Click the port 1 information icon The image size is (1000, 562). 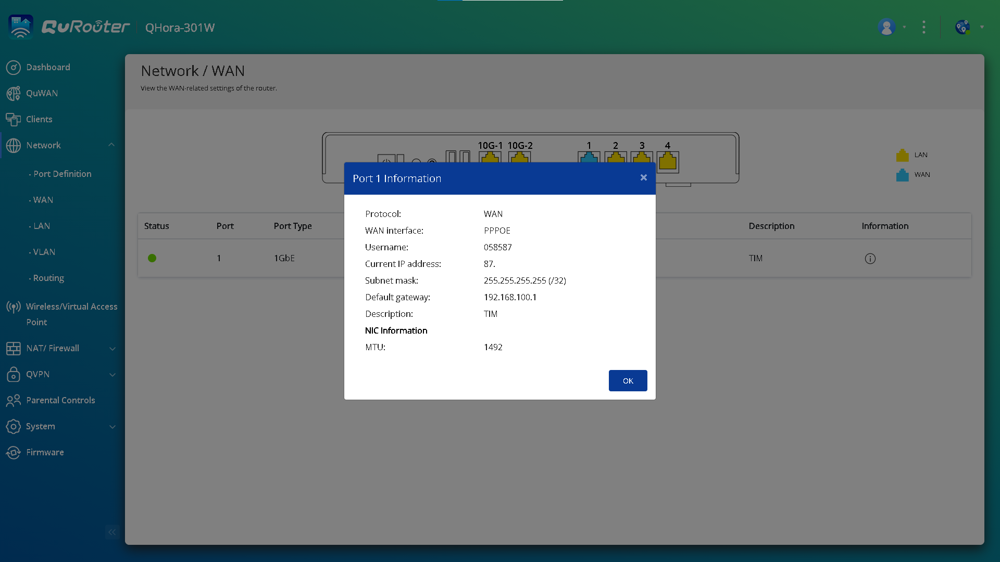pyautogui.click(x=870, y=259)
